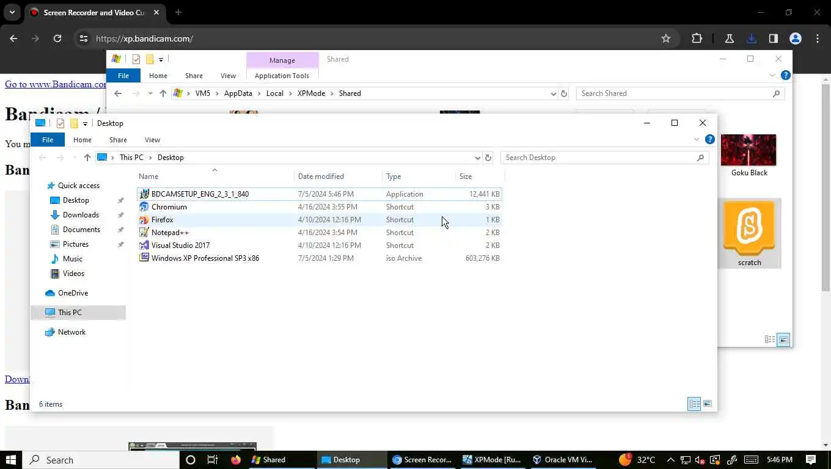The image size is (831, 469).
Task: Open File tab in Desktop window
Action: pyautogui.click(x=47, y=140)
